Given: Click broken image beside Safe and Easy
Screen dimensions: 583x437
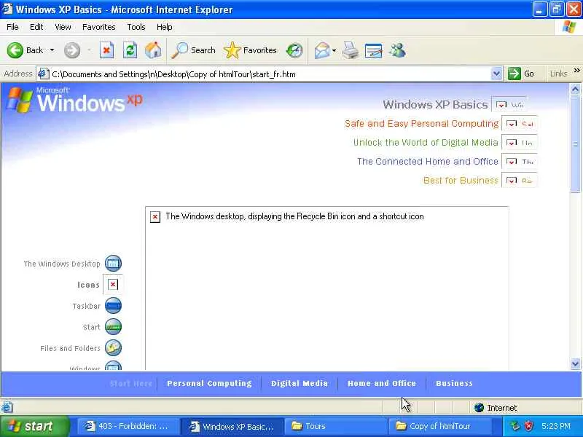Looking at the screenshot, I should click(x=519, y=124).
